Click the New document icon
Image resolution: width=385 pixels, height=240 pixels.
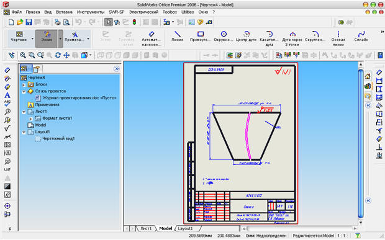pos(11,22)
